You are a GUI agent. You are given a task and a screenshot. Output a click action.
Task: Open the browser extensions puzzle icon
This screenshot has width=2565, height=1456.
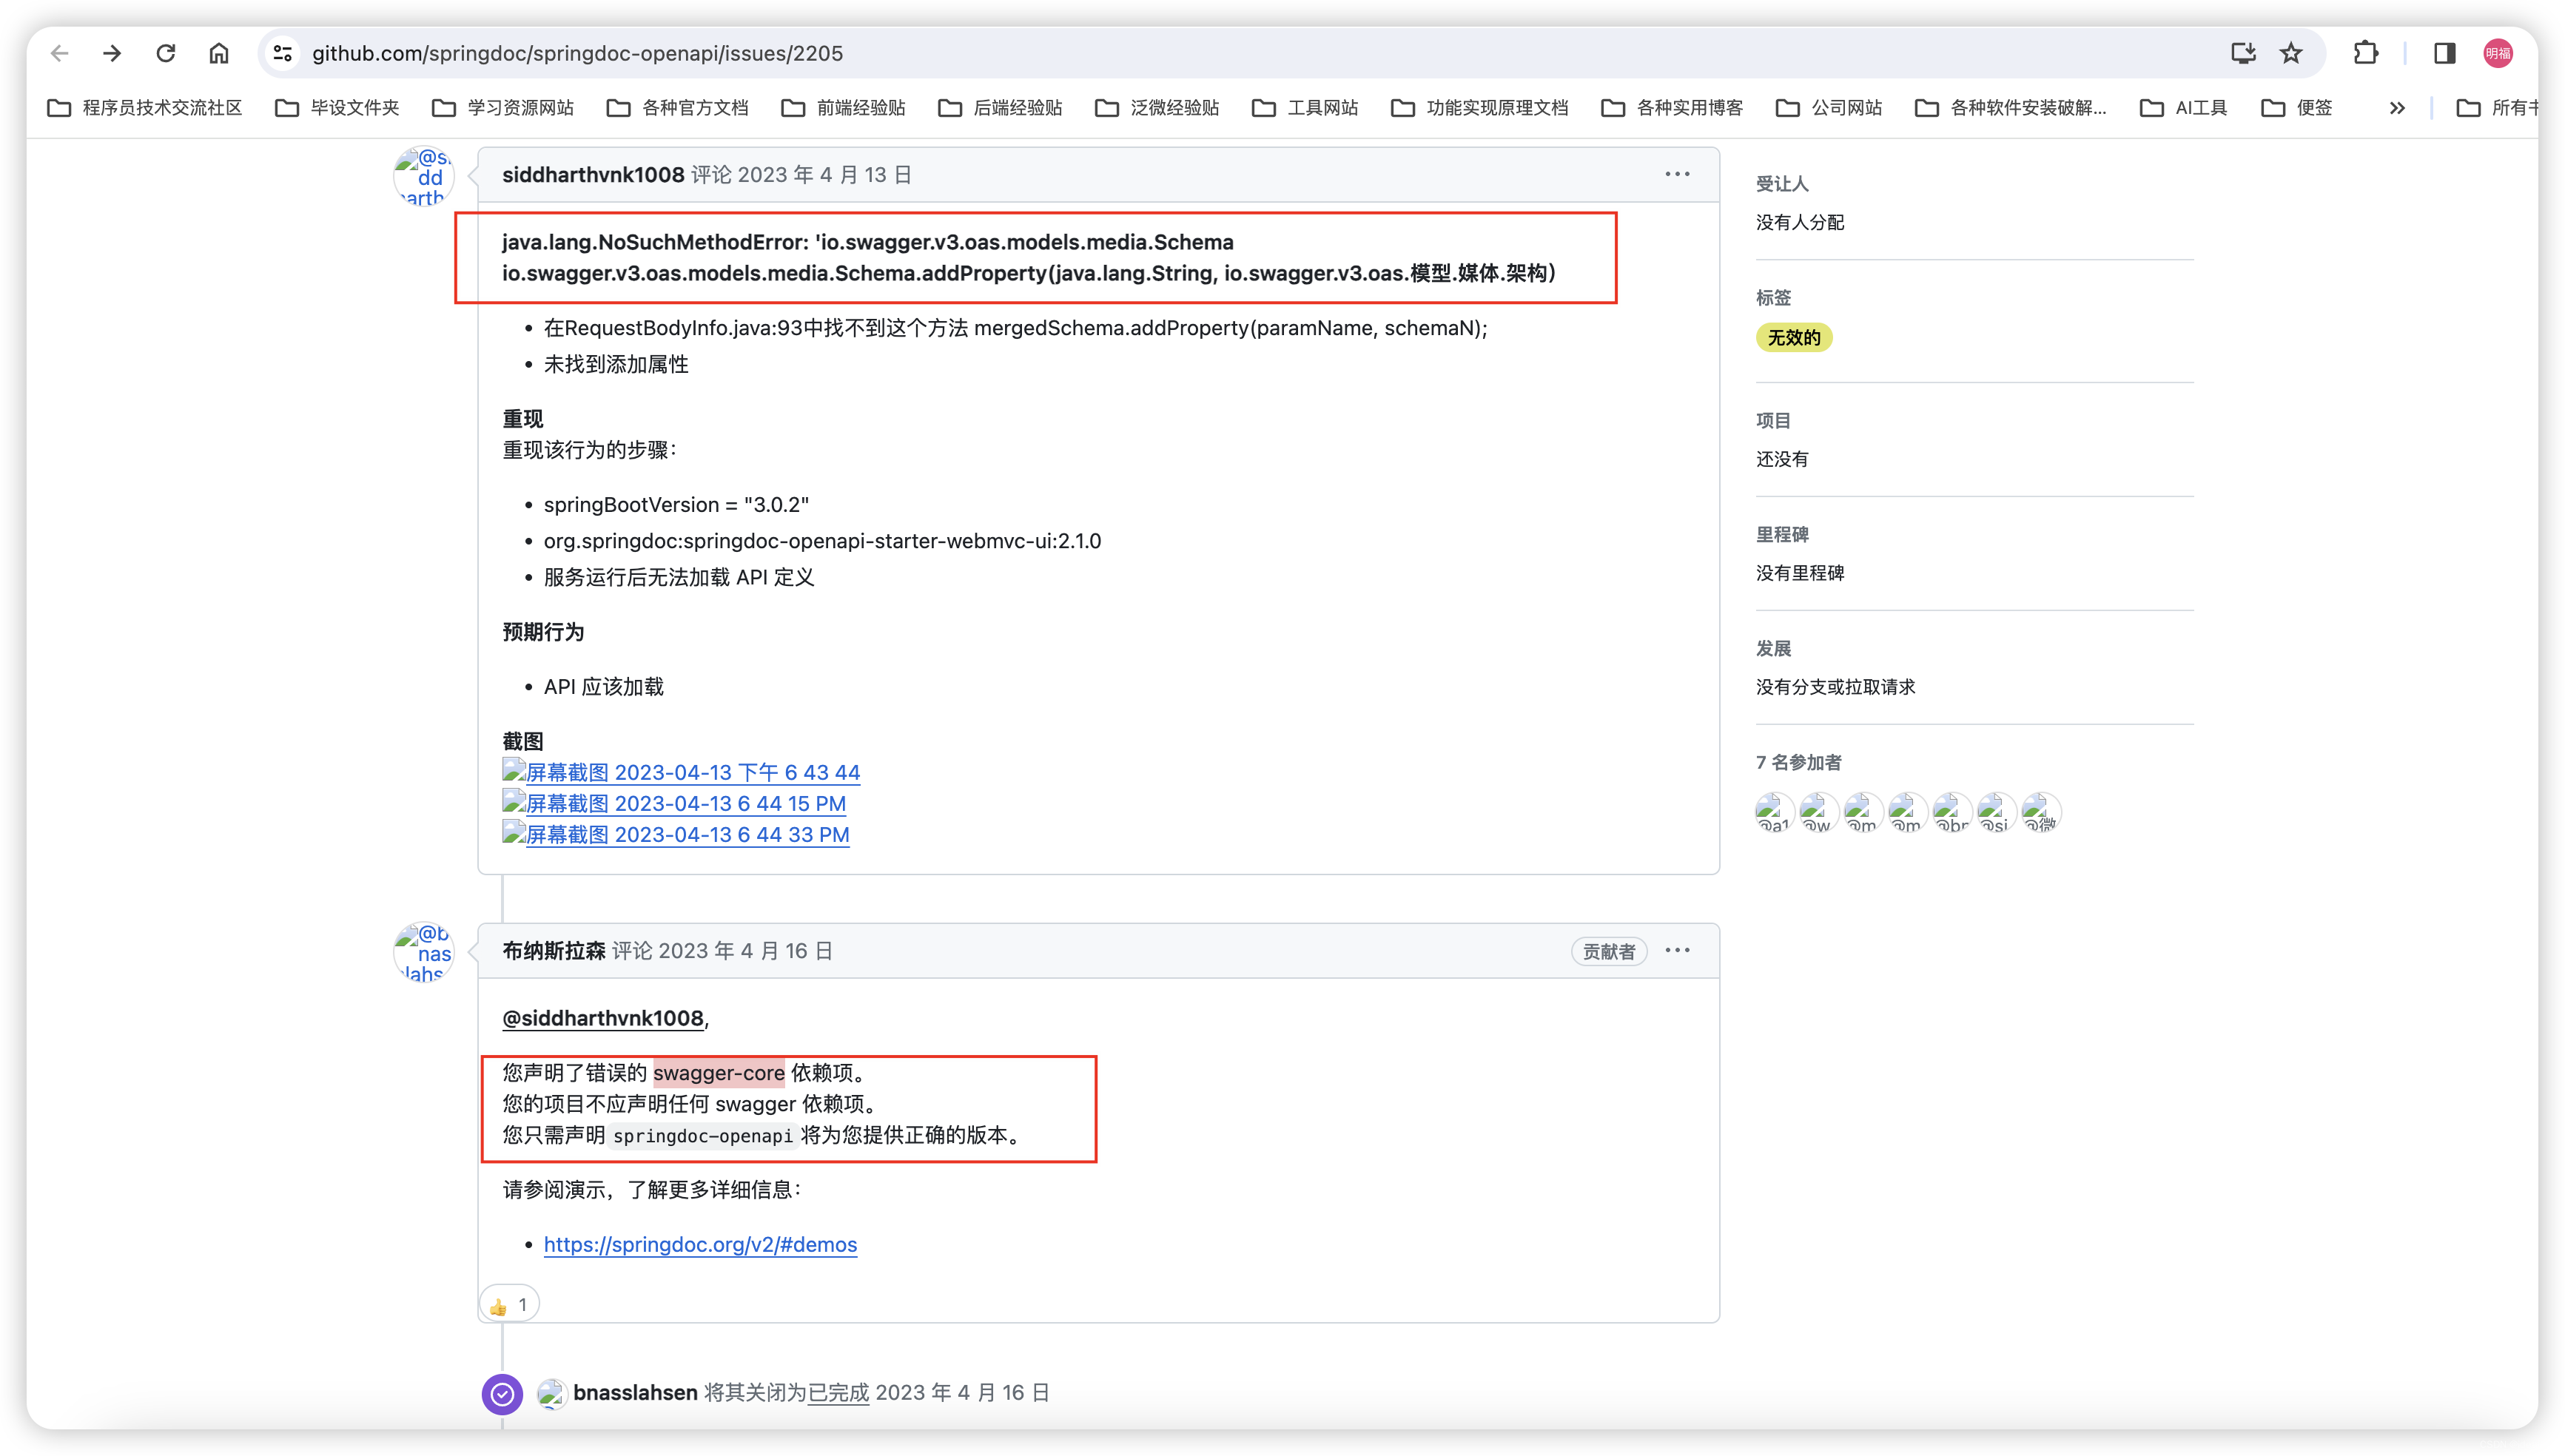(x=2366, y=53)
